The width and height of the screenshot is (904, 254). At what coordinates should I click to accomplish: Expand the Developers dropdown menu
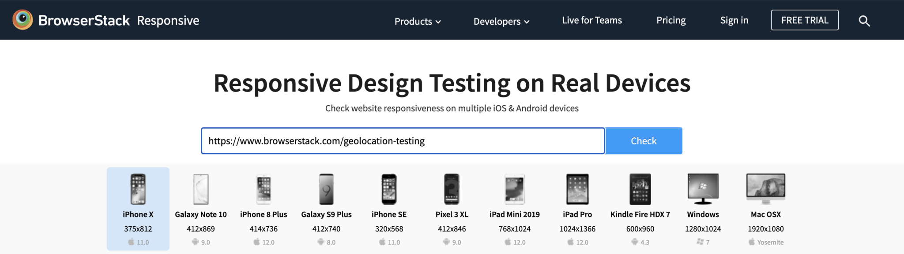tap(501, 21)
